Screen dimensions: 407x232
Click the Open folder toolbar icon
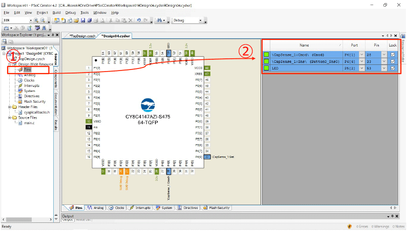pyautogui.click(x=76, y=20)
